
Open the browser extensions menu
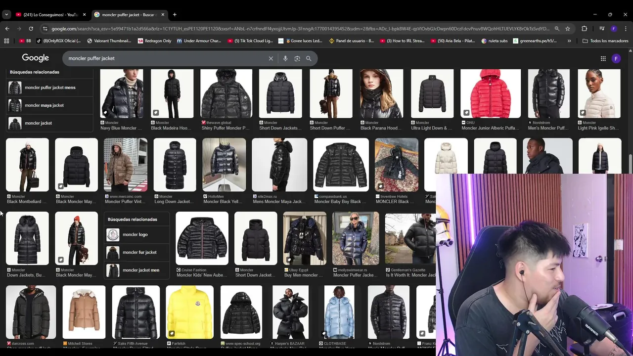point(584,29)
